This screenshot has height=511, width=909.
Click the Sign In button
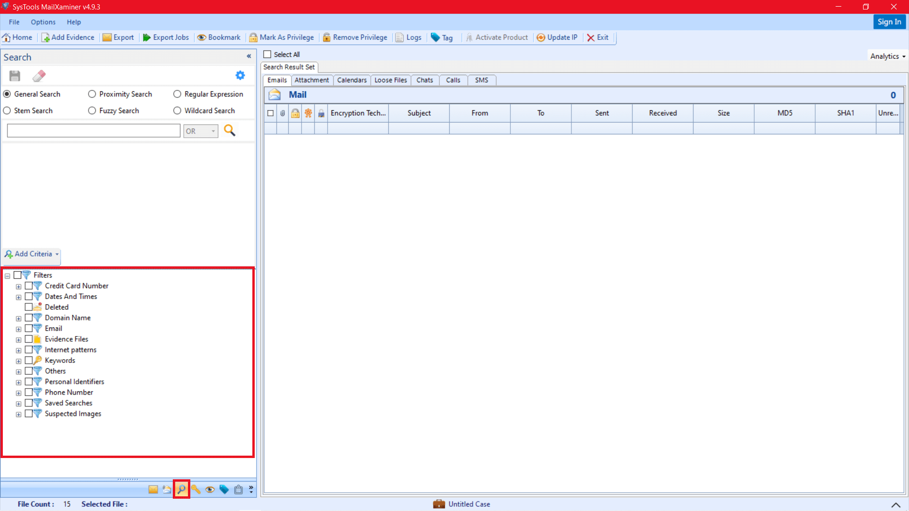point(889,22)
